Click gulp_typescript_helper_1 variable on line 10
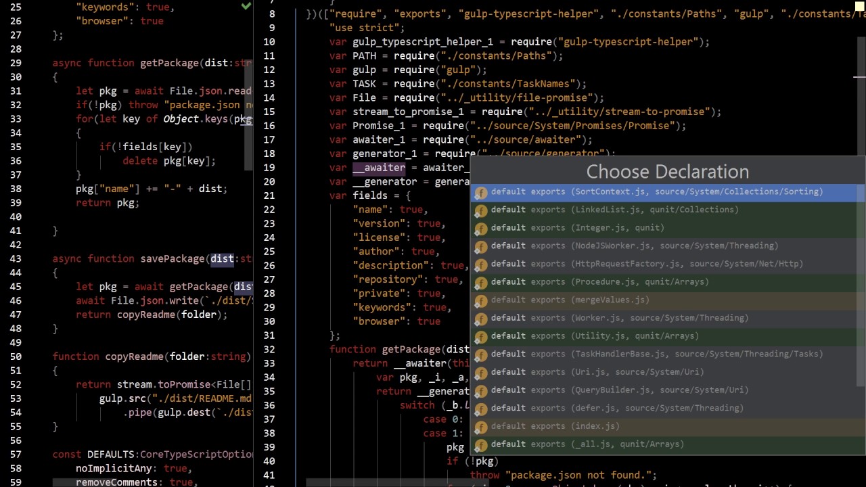Screen dimensions: 866x487 423,42
